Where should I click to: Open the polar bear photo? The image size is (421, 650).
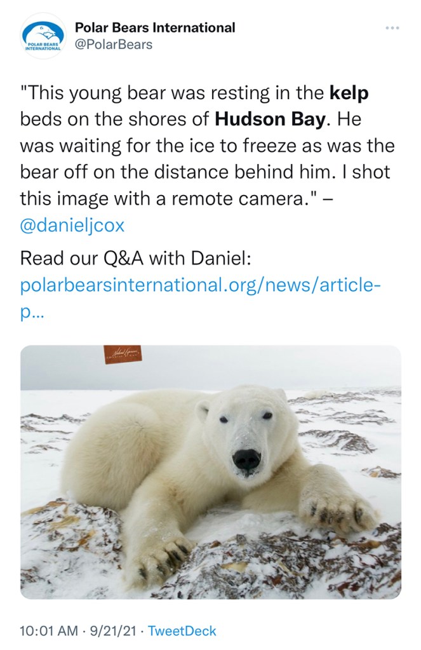pos(210,472)
